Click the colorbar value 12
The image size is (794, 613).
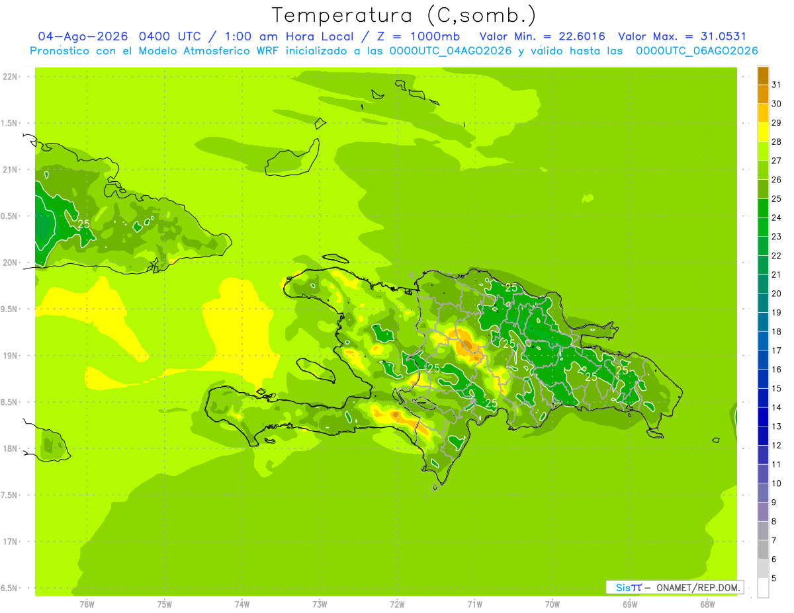tap(777, 446)
